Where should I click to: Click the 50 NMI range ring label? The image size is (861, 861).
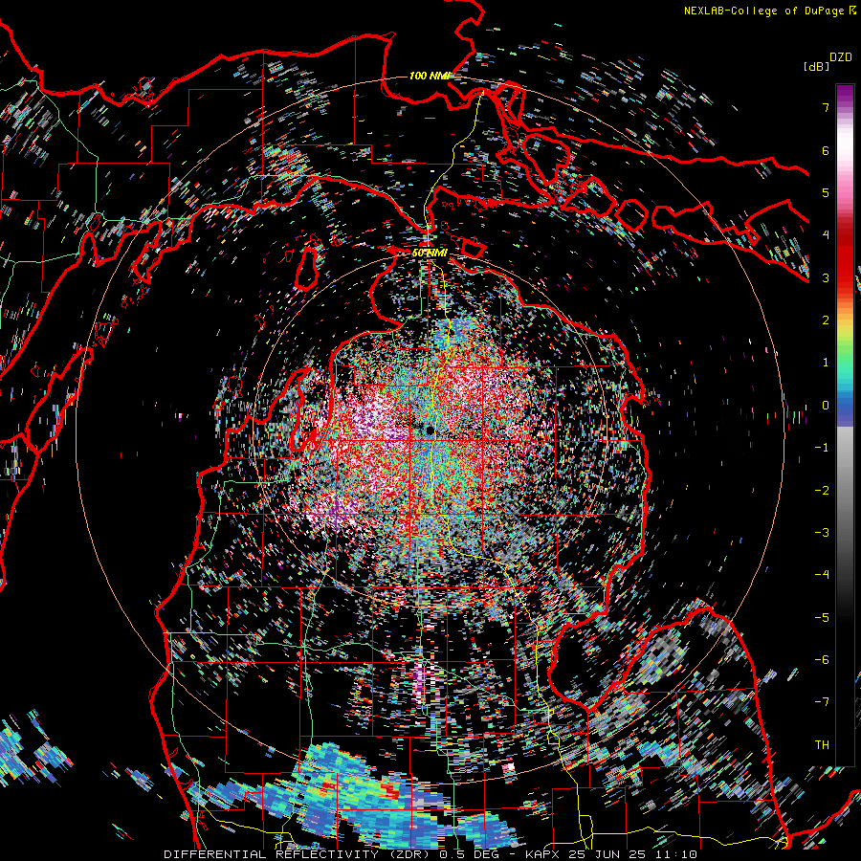coord(430,253)
